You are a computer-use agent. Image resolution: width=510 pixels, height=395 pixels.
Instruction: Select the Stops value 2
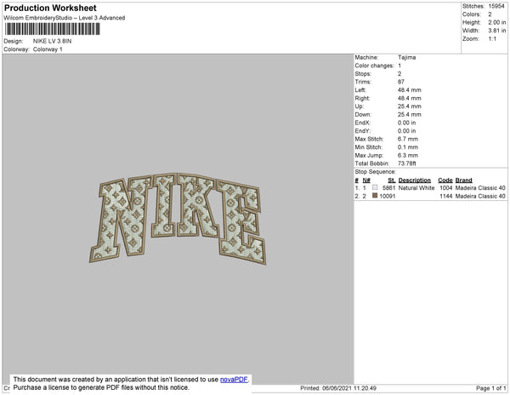(399, 73)
